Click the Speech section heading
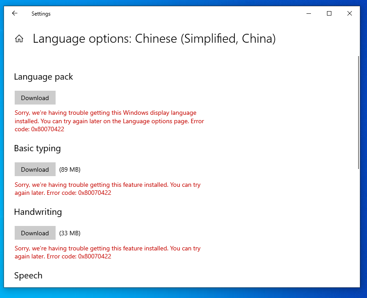Screen dimensions: 367x298 28,276
